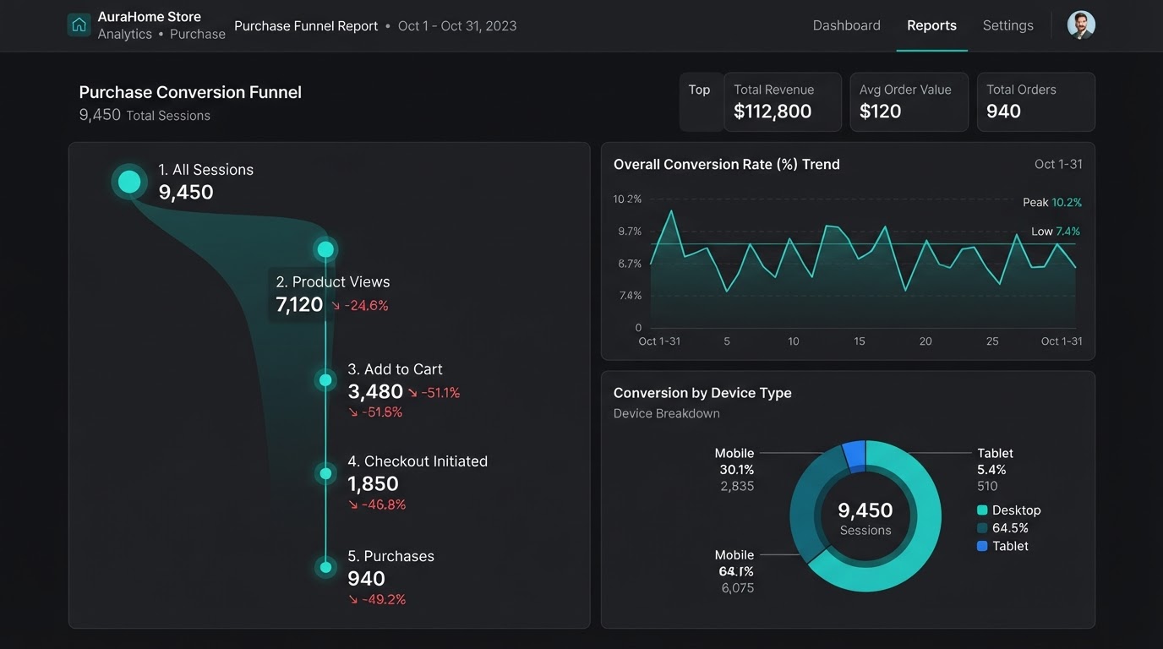Click the dark teal 64.5% legend swatch
Image resolution: width=1163 pixels, height=649 pixels.
pos(982,528)
